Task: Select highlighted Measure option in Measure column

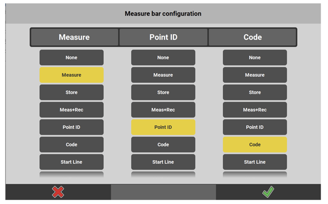Action: (x=71, y=75)
